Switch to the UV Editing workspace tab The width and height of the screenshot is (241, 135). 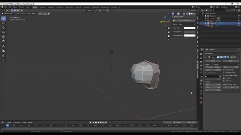click(x=59, y=7)
